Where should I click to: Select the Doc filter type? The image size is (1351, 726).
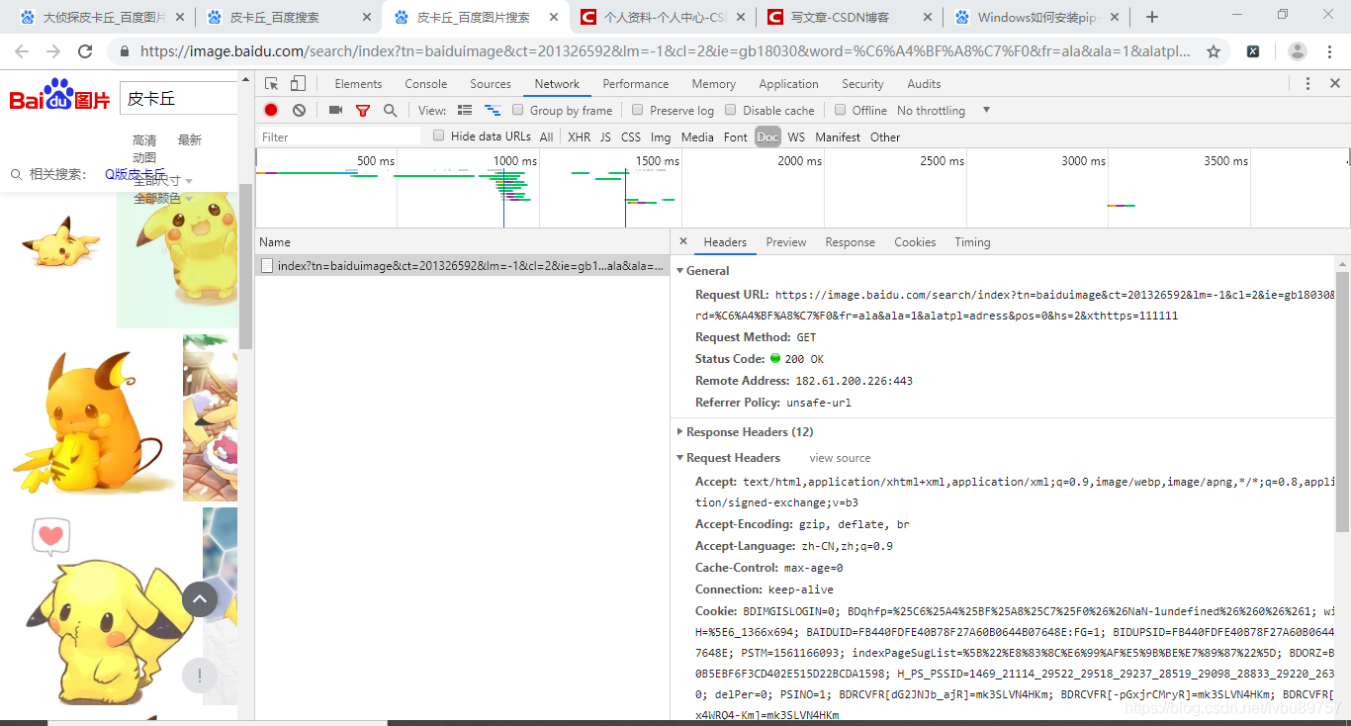767,136
